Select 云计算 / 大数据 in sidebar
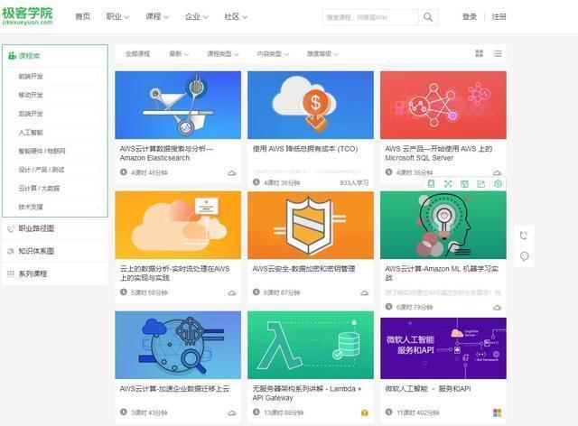 [x=40, y=188]
